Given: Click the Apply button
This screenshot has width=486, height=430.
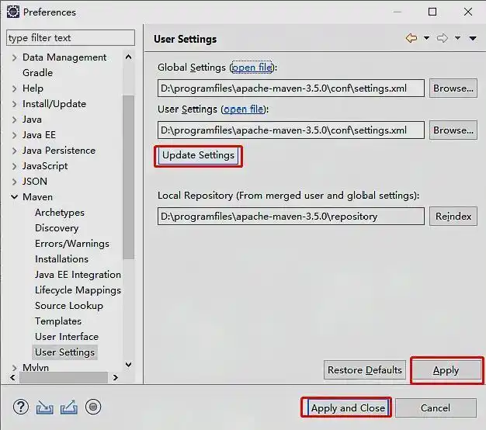Looking at the screenshot, I should (x=446, y=370).
